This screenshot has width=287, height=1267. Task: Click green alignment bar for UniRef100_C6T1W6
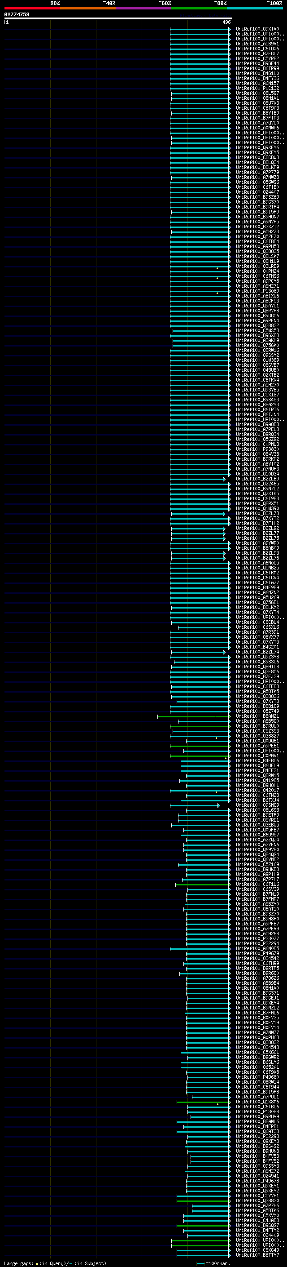coord(203,885)
